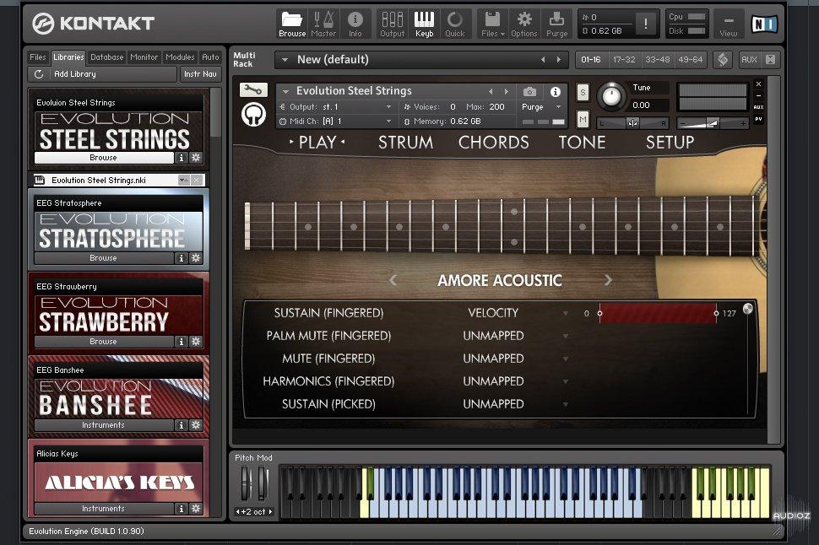The image size is (819, 545).
Task: Click the instrument volume slider
Action: (x=713, y=123)
